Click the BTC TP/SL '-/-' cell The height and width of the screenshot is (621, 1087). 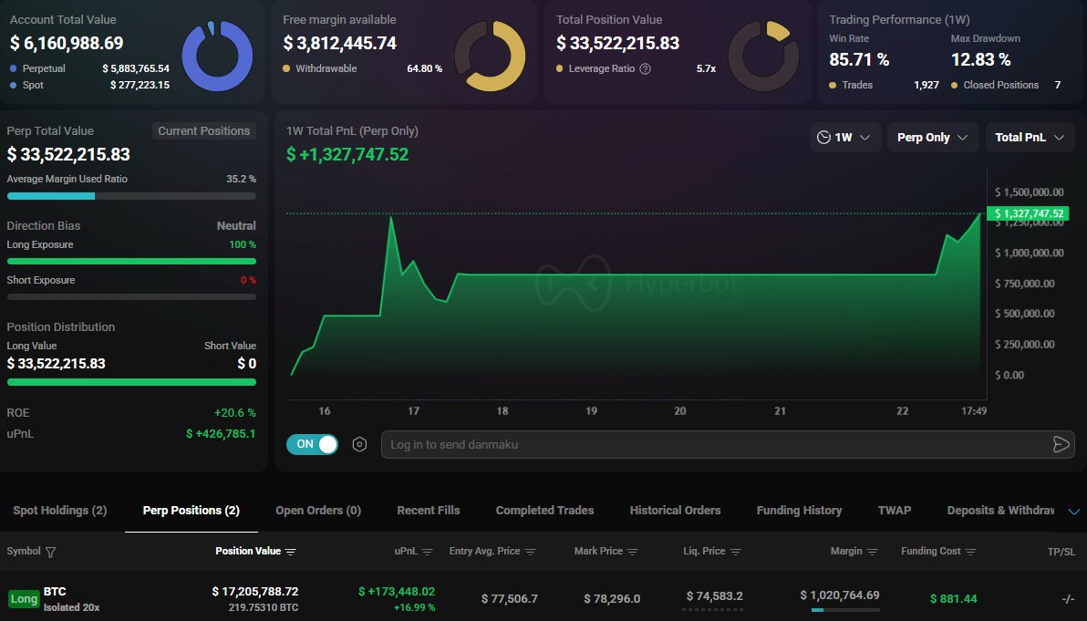click(1068, 599)
